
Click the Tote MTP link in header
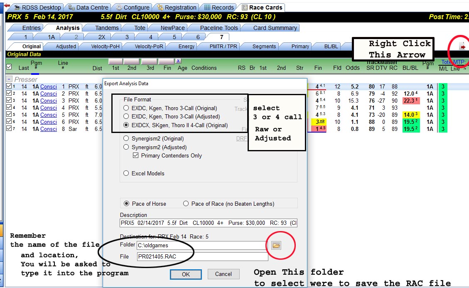453,62
